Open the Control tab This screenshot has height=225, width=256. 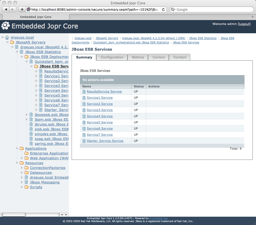(158, 57)
